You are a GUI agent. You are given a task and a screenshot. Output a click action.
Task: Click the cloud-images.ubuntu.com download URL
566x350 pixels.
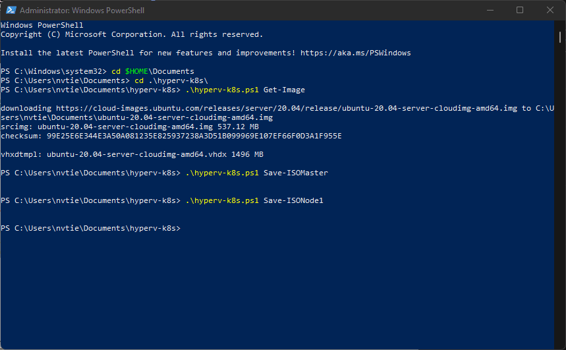point(287,108)
